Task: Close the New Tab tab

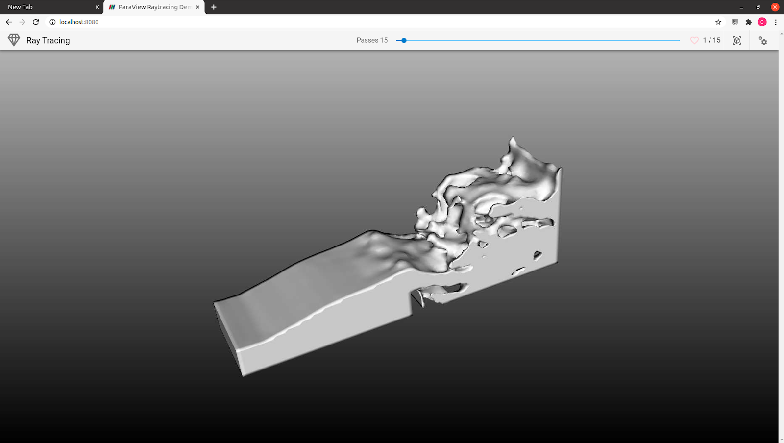Action: click(97, 7)
